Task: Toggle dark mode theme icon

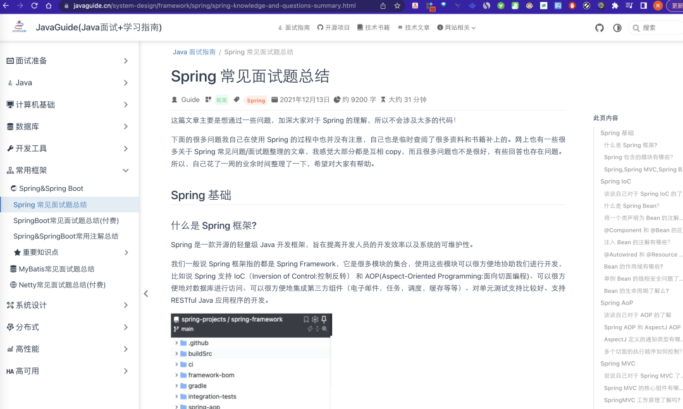Action: [x=617, y=28]
